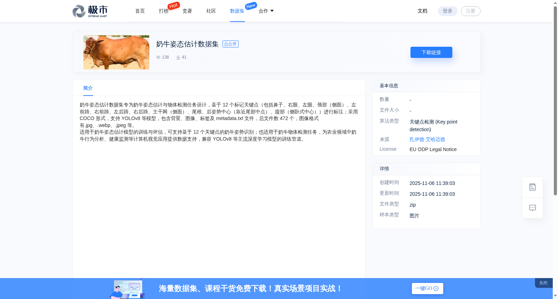Click the EU ODP Legal Notice text
This screenshot has height=299, width=558.
(x=433, y=149)
